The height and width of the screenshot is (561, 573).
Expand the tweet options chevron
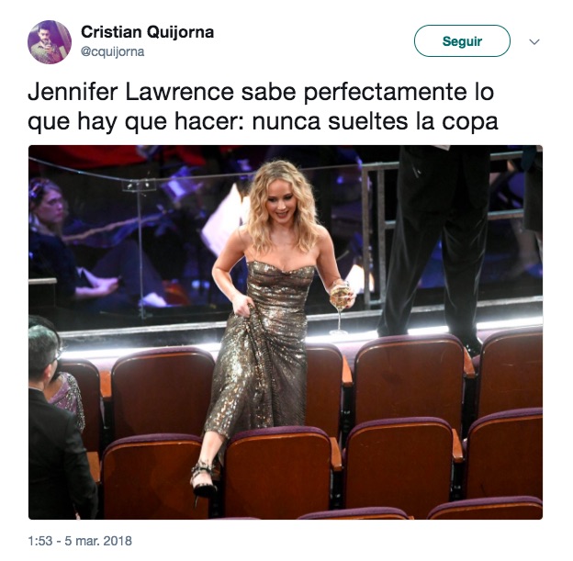click(x=534, y=42)
